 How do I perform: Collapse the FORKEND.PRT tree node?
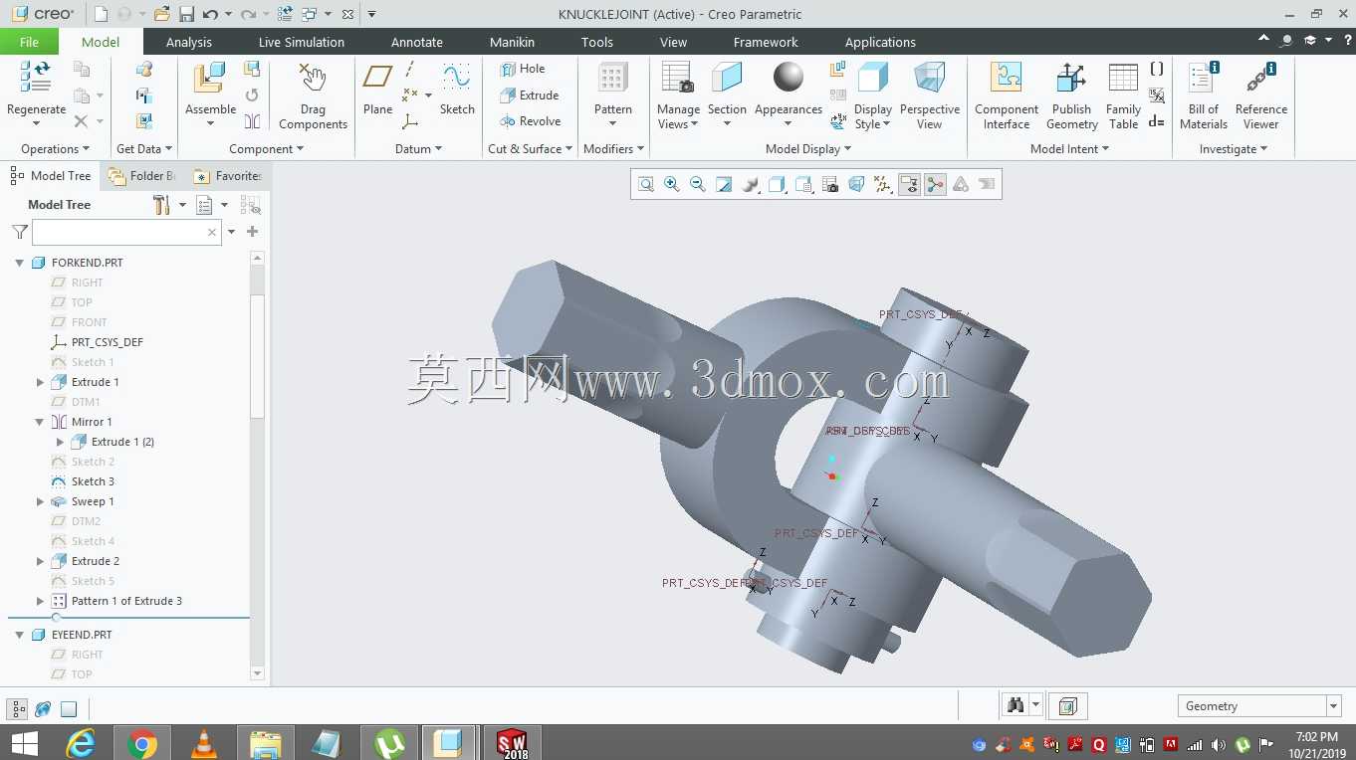coord(19,263)
